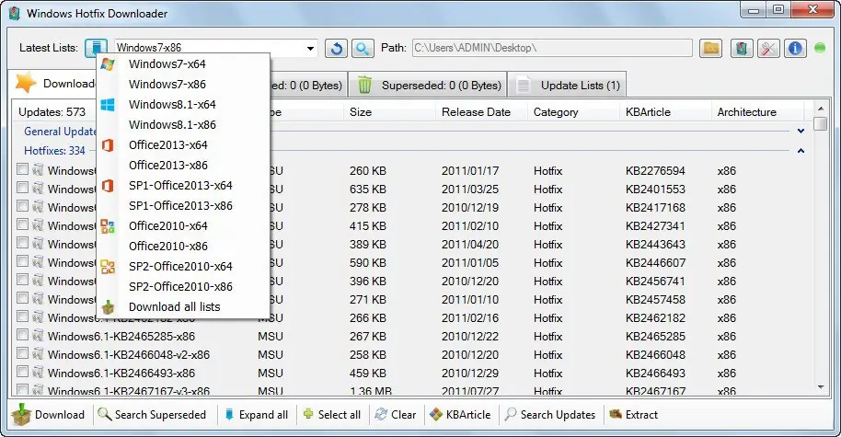
Task: Click in the Path input field
Action: 552,48
